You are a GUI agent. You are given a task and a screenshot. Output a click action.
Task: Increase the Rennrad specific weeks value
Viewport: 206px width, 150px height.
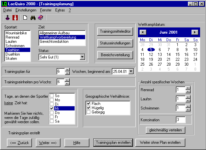pos(188,88)
